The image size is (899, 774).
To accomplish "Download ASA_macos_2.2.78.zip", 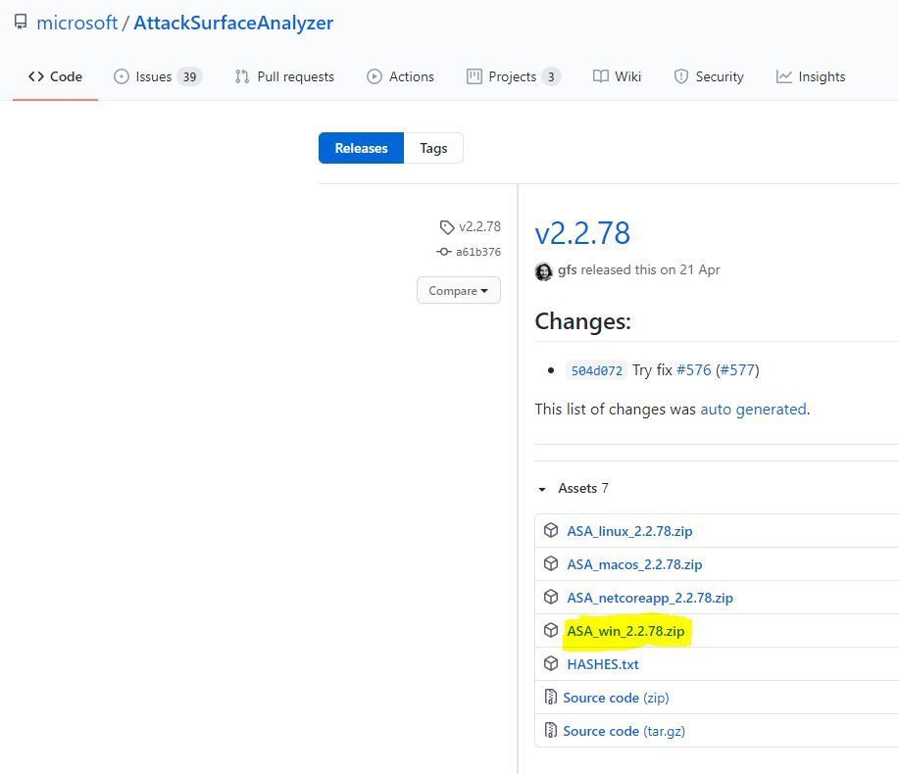I will (634, 564).
